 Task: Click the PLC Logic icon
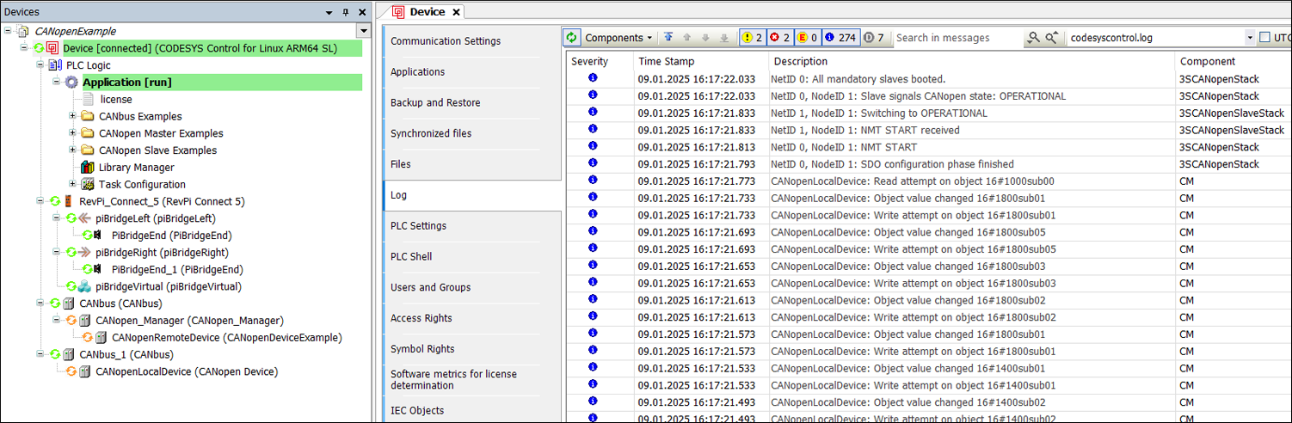pos(55,65)
